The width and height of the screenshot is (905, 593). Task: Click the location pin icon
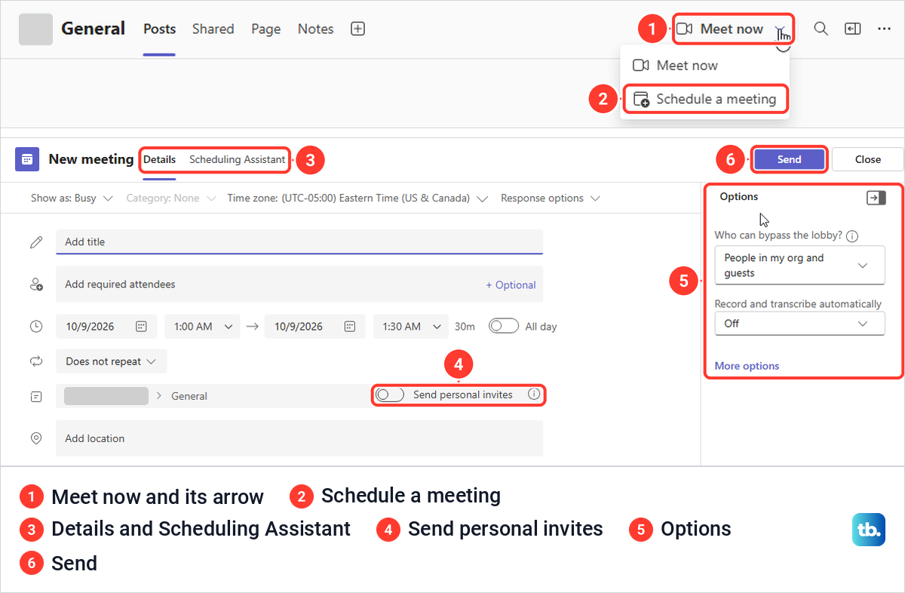click(x=35, y=438)
